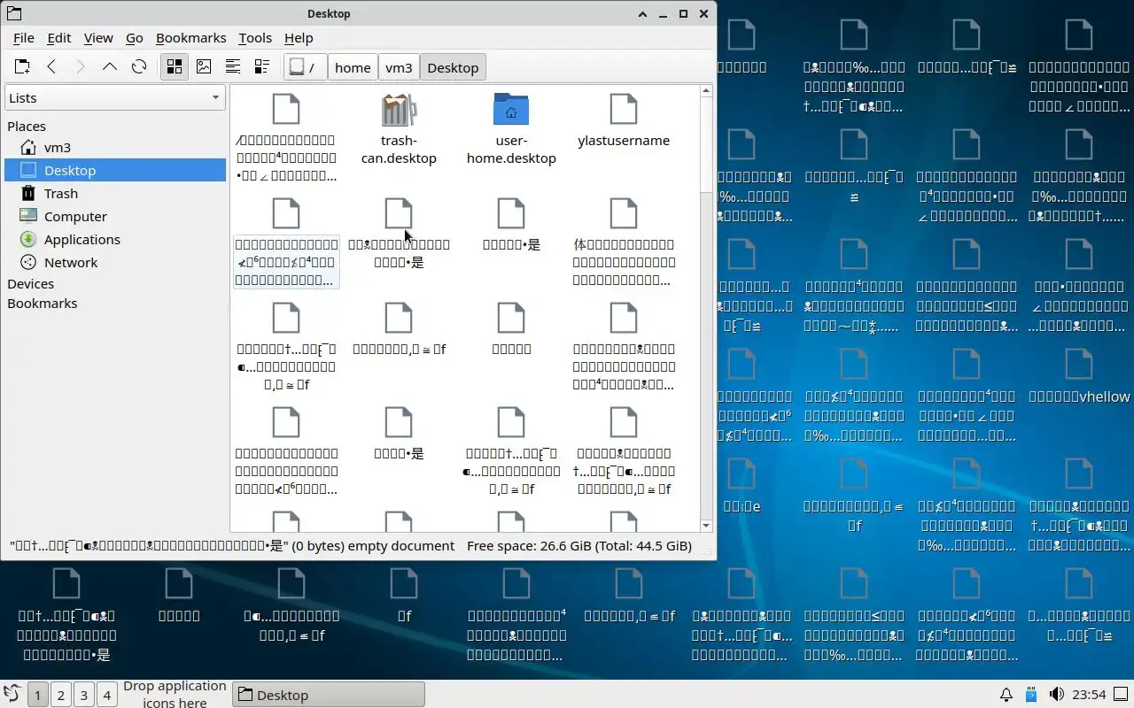
Task: Go forward with the right arrow icon
Action: [81, 67]
